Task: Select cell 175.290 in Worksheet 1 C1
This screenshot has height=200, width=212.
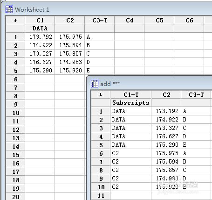Action: click(x=40, y=71)
